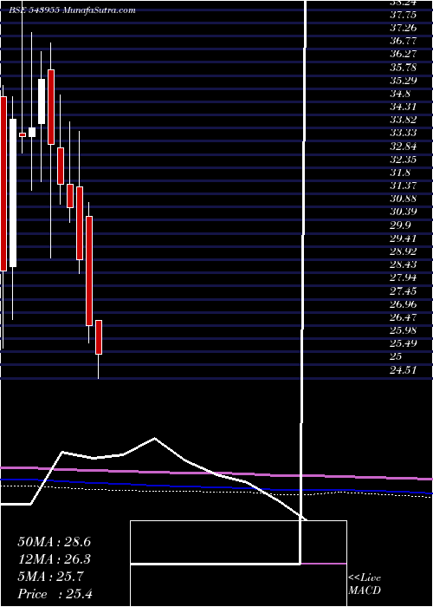Click the 12MA : 26.3 readout
The height and width of the screenshot is (607, 433).
tap(55, 559)
